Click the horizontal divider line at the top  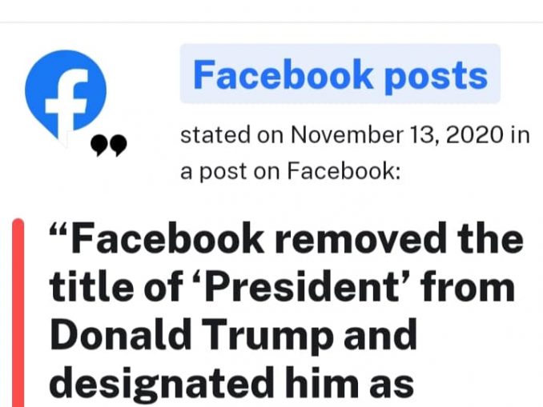[x=271, y=22]
